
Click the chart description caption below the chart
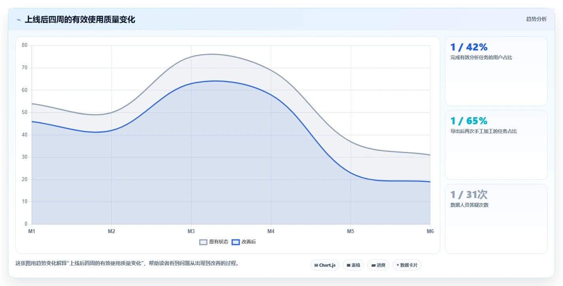[x=127, y=263]
